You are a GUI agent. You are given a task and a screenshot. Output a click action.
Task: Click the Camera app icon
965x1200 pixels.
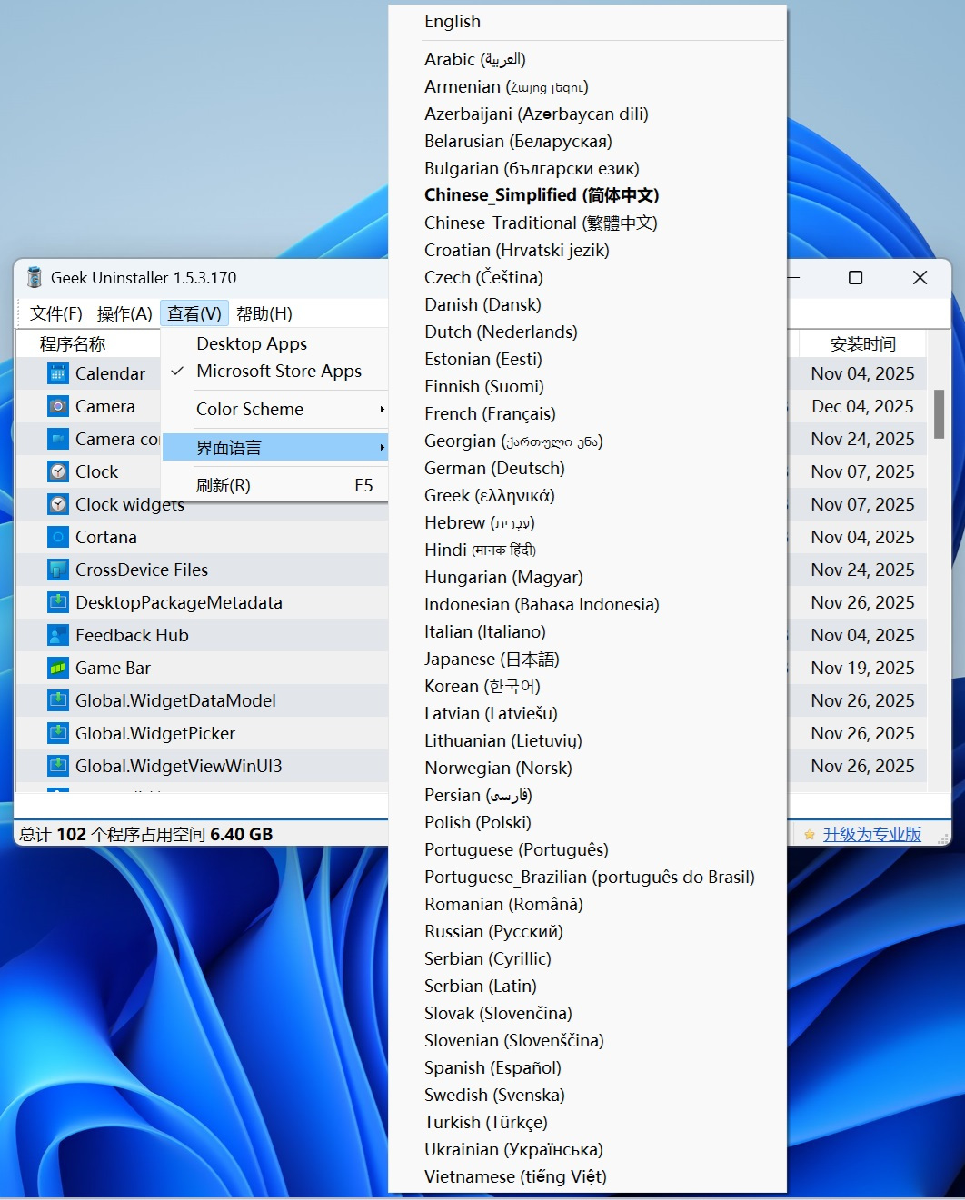coord(57,405)
